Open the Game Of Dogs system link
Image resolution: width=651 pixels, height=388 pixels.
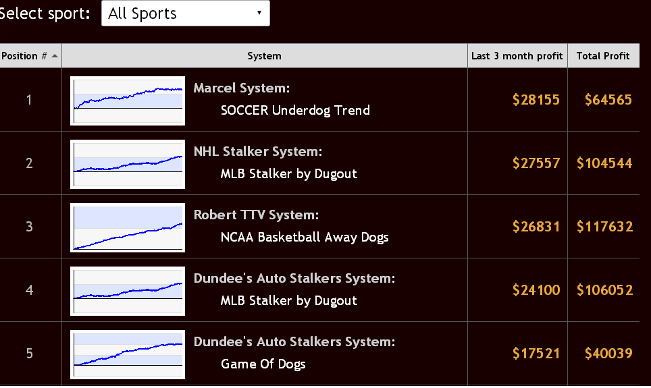(x=263, y=364)
